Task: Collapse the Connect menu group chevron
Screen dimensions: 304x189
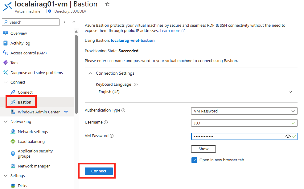Action: tap(6, 82)
